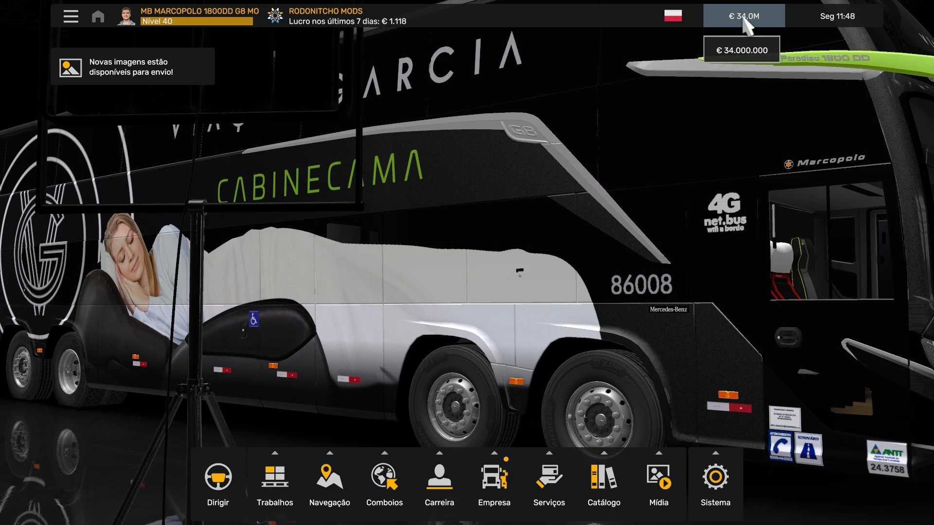Click the player profile avatar
The width and height of the screenshot is (934, 525).
pyautogui.click(x=126, y=16)
